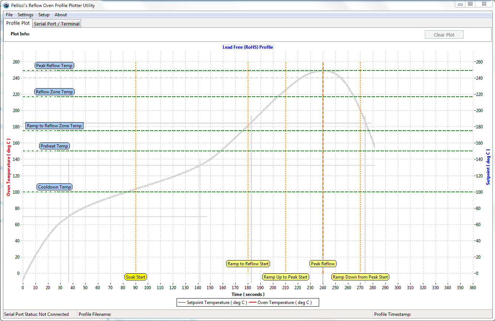The image size is (495, 321).
Task: Click the Peak Reflow time marker
Action: pos(323,264)
